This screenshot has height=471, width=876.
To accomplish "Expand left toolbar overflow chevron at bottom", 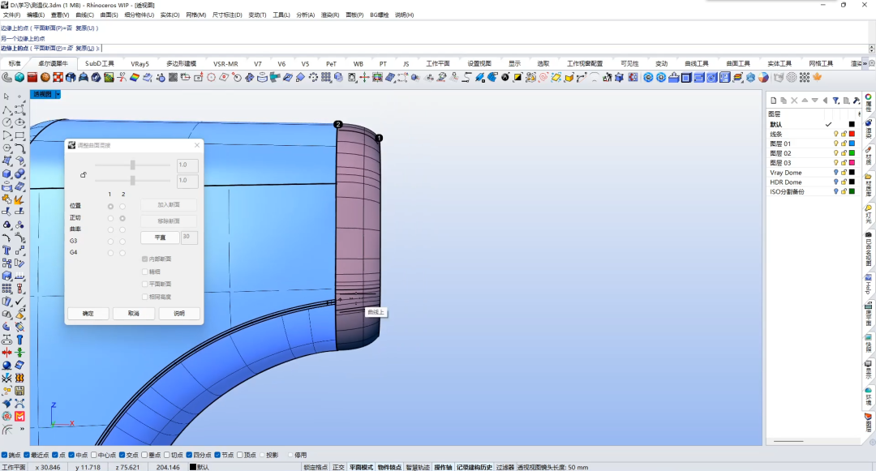I will (22, 429).
